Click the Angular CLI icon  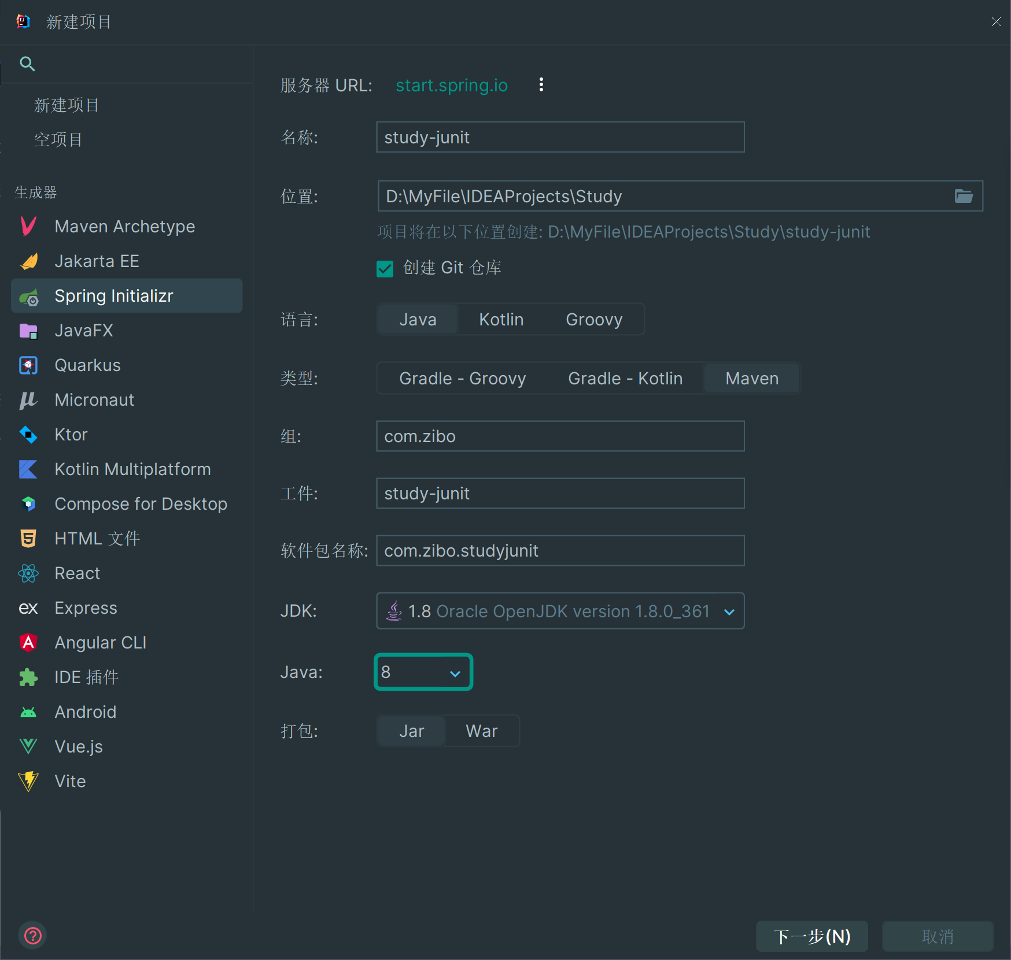pyautogui.click(x=28, y=643)
